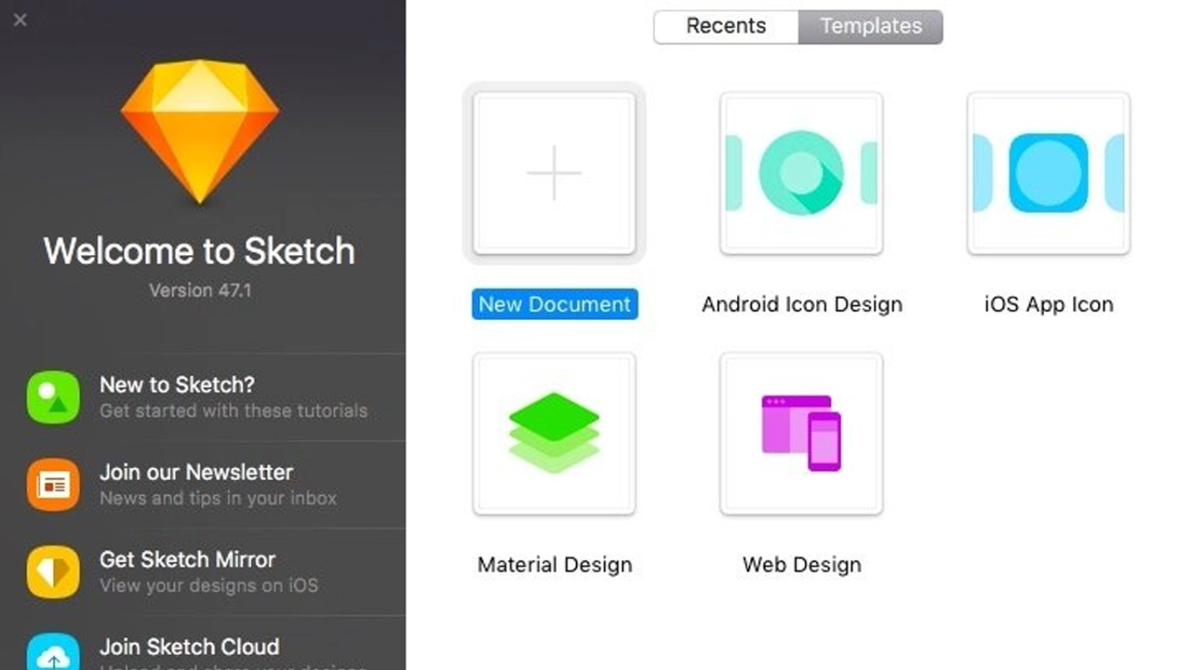The width and height of the screenshot is (1191, 670).
Task: Click the iOS App Icon label
Action: (x=1049, y=304)
